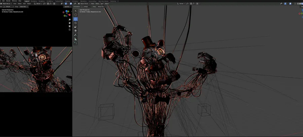Activate the 3D Cursor tool
The image size is (303, 137).
(75, 15)
